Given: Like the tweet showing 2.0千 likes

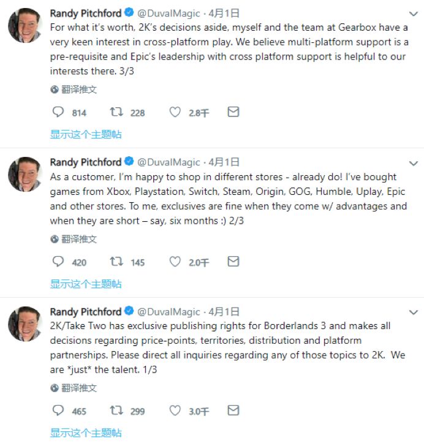Looking at the screenshot, I should pyautogui.click(x=175, y=262).
